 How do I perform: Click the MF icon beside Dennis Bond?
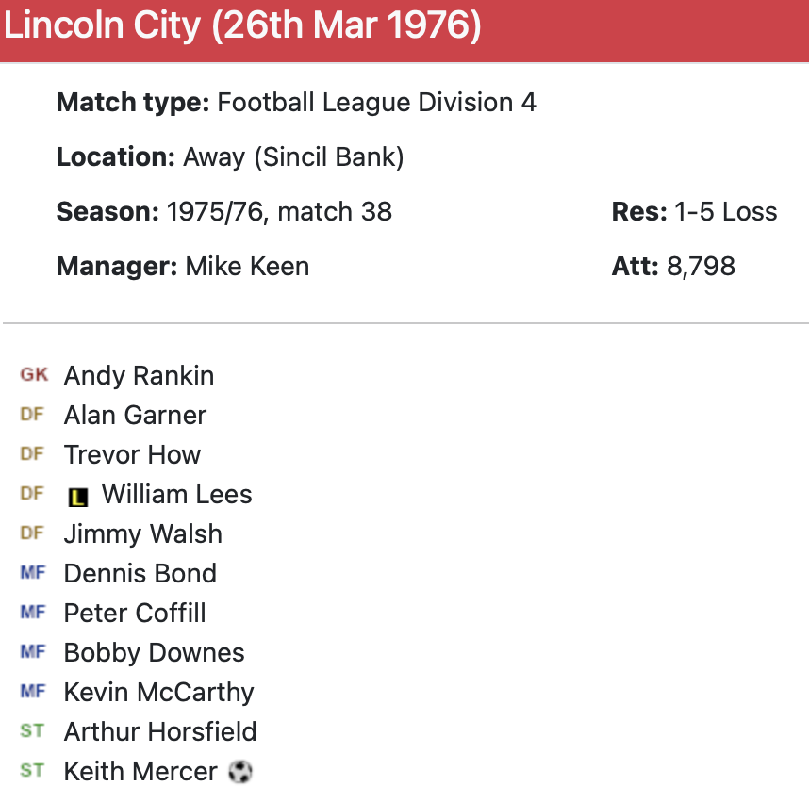pyautogui.click(x=33, y=573)
